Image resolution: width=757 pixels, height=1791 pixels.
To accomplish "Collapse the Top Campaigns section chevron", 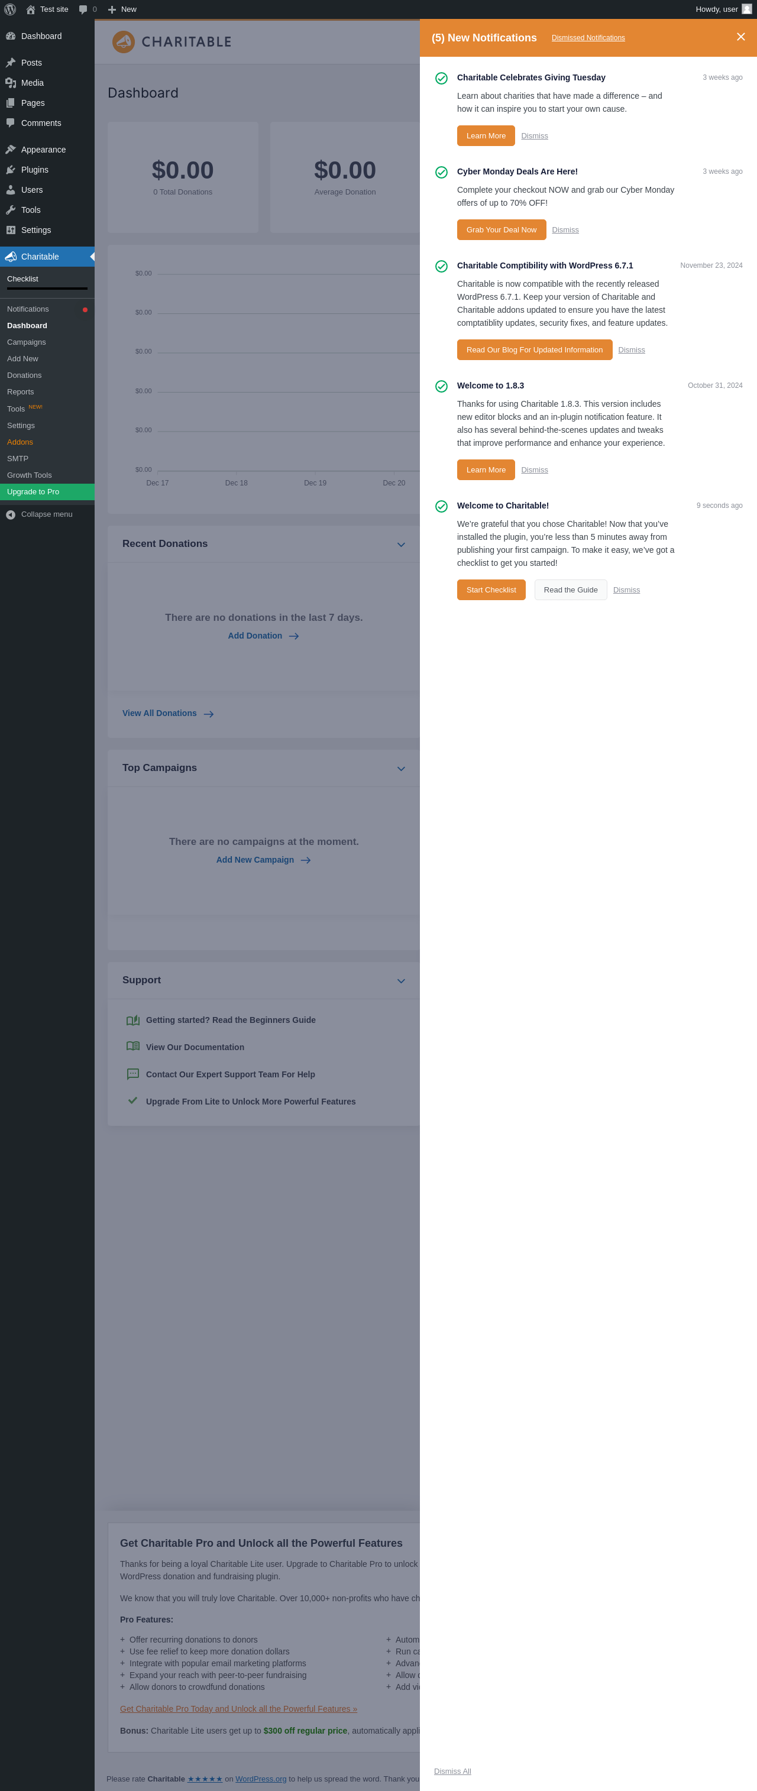I will click(x=401, y=768).
